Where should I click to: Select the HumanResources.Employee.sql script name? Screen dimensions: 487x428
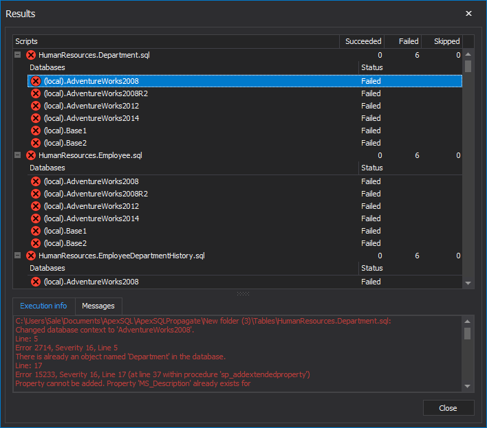90,155
